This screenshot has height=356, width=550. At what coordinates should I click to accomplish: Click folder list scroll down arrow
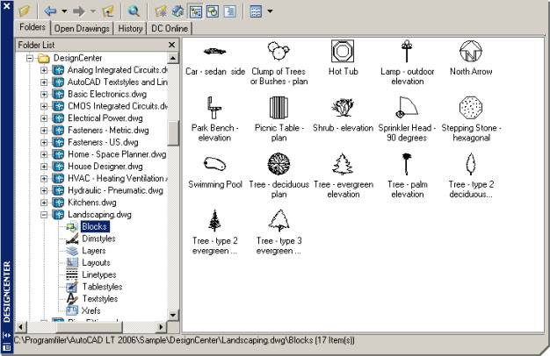[x=173, y=315]
